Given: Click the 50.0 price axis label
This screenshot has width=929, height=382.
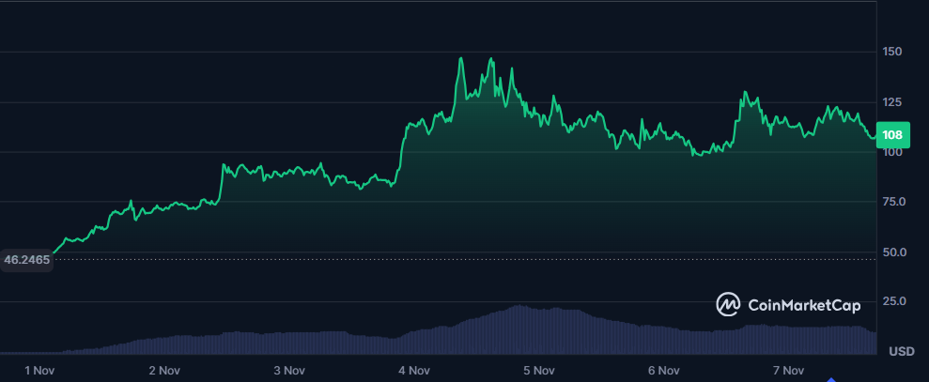Looking at the screenshot, I should (x=893, y=252).
